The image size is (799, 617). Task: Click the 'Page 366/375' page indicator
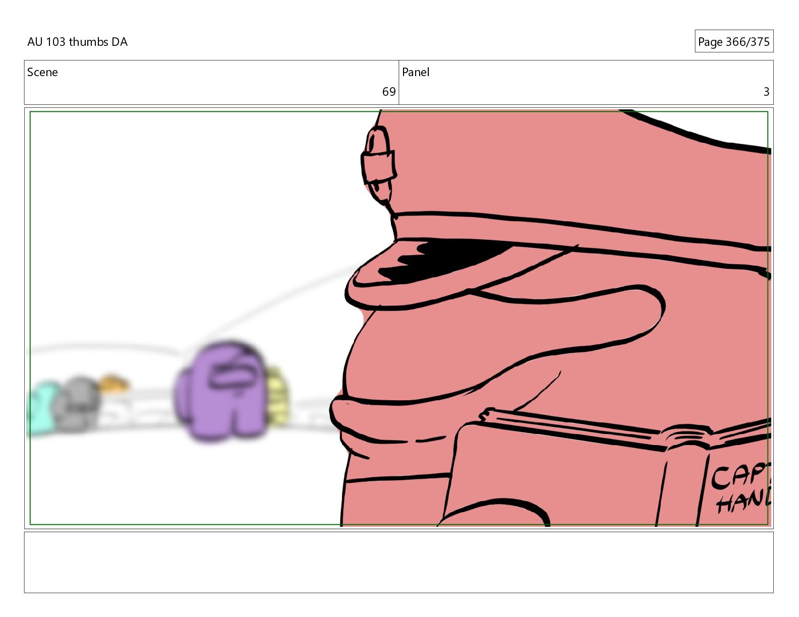click(733, 42)
